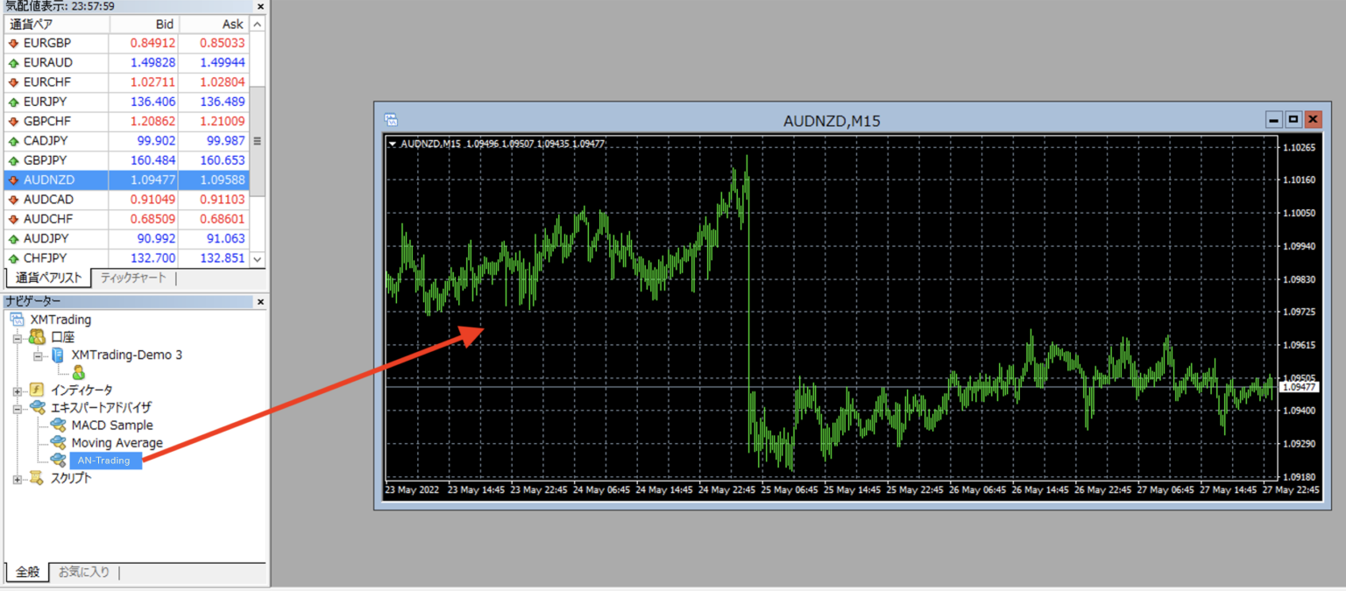Click the MACD Sample expert advisor icon
The width and height of the screenshot is (1346, 591).
tap(59, 426)
